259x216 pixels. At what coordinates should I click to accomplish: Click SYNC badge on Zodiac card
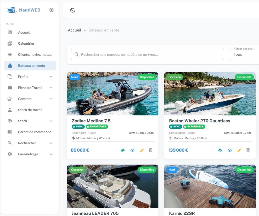(78, 127)
